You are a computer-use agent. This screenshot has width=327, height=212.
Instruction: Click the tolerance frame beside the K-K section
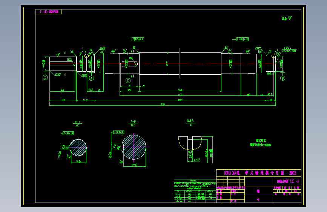click(68, 133)
